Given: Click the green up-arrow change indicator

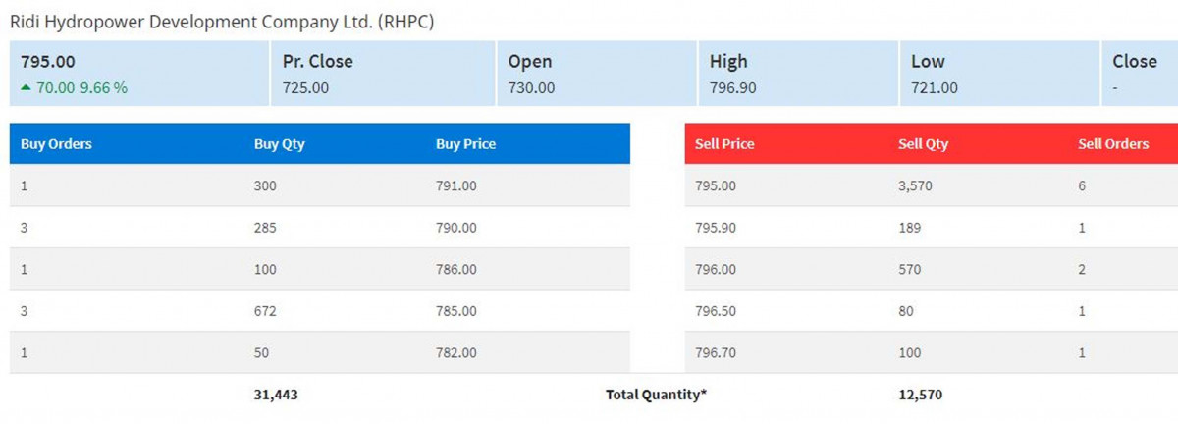Looking at the screenshot, I should 27,88.
